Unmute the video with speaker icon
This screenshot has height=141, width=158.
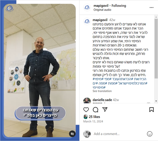(72, 134)
